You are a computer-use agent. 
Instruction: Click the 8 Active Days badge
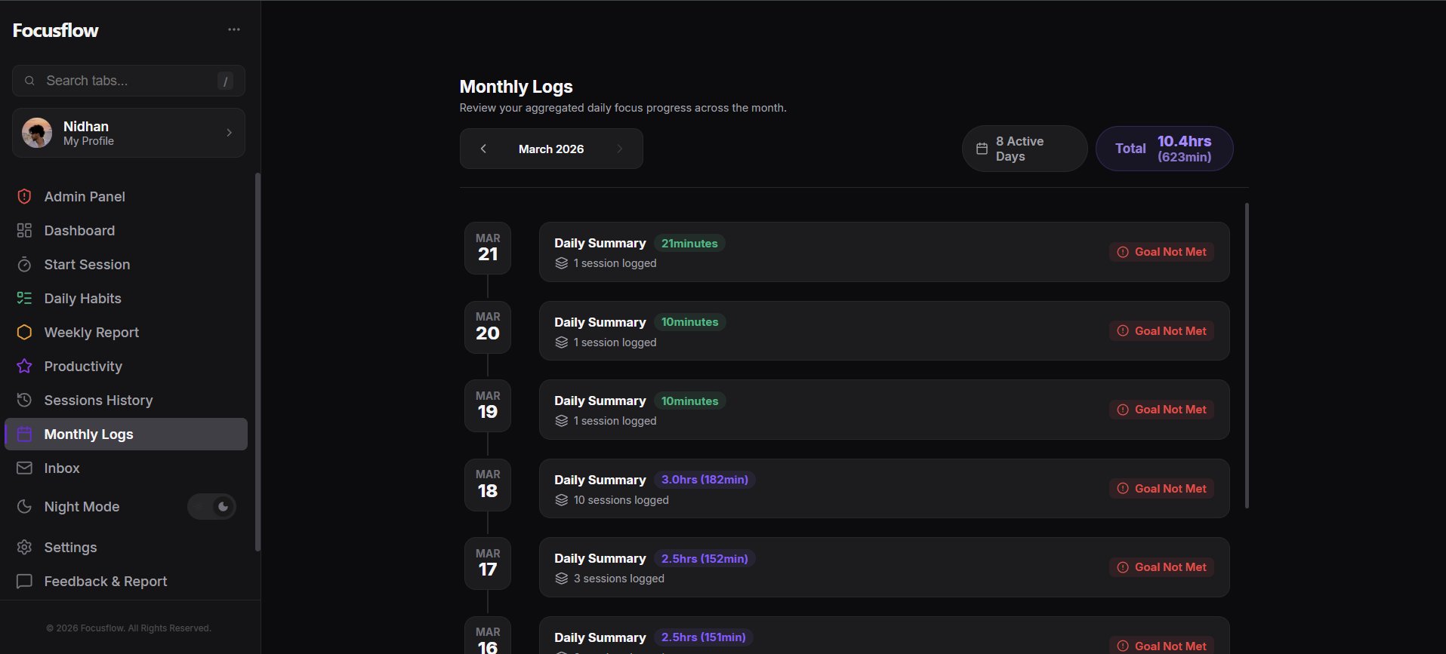pos(1024,149)
